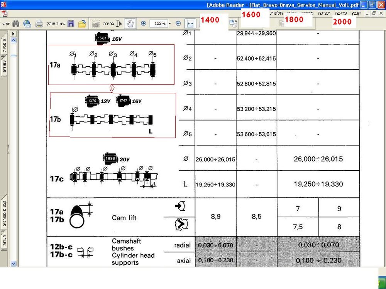Click the vertical scrollbar thumb
The width and height of the screenshot is (386, 289).
[13, 56]
